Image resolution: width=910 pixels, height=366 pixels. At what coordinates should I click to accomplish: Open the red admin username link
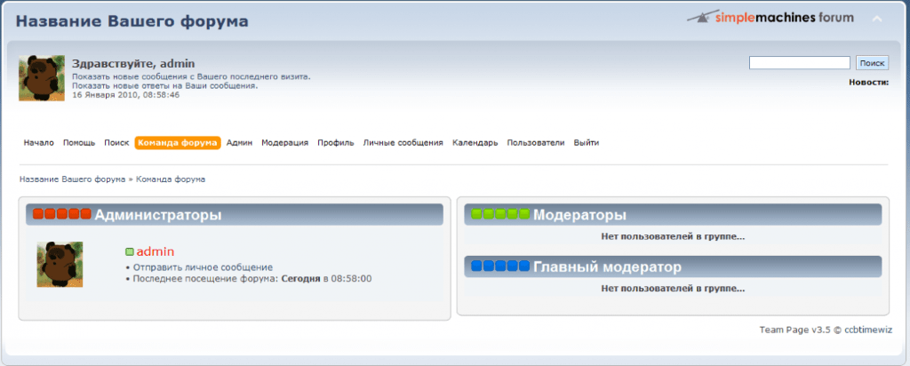pyautogui.click(x=155, y=252)
